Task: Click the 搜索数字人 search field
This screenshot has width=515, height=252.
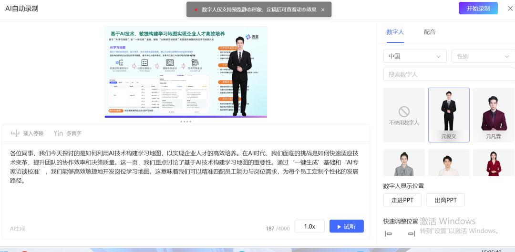Action: click(x=448, y=74)
